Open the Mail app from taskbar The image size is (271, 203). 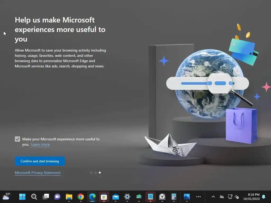pos(116,197)
